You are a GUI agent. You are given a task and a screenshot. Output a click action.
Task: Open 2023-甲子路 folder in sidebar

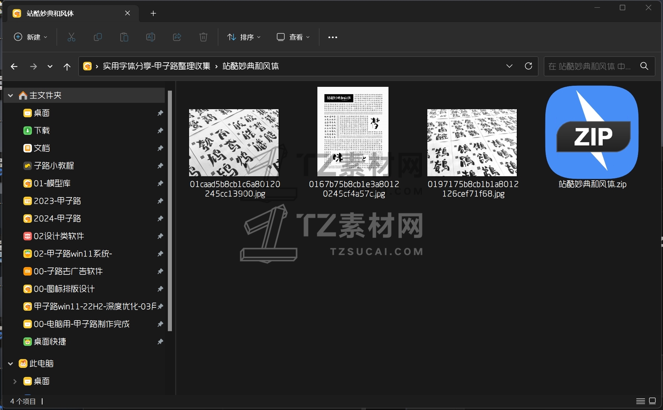[x=57, y=201]
